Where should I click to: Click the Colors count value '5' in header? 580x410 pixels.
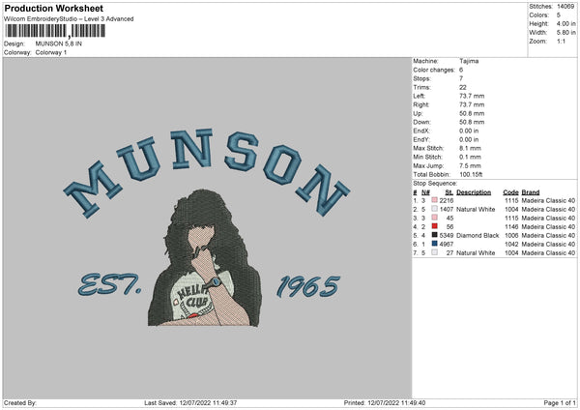click(559, 15)
